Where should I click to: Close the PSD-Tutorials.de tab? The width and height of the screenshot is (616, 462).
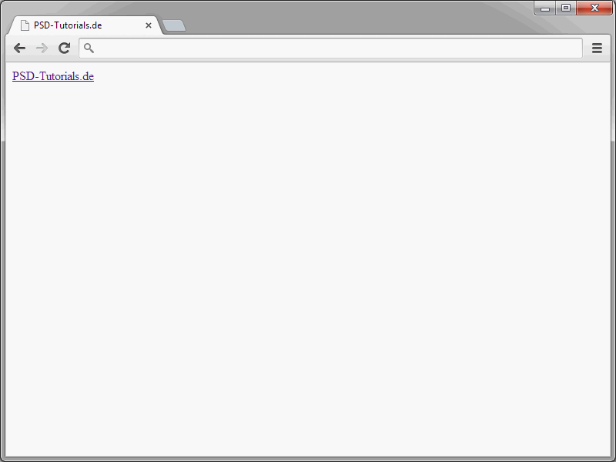149,25
